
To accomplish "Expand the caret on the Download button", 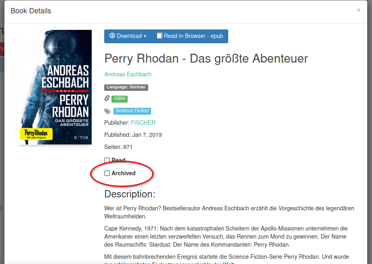I will tap(145, 36).
